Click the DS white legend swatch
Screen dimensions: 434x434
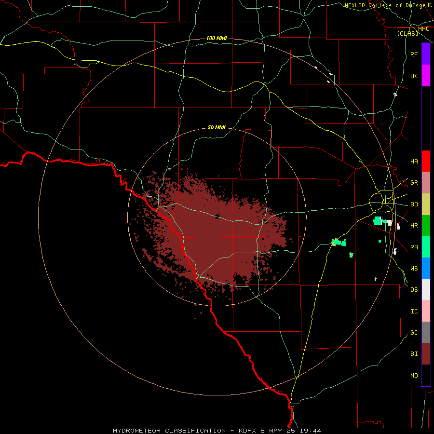pyautogui.click(x=426, y=289)
